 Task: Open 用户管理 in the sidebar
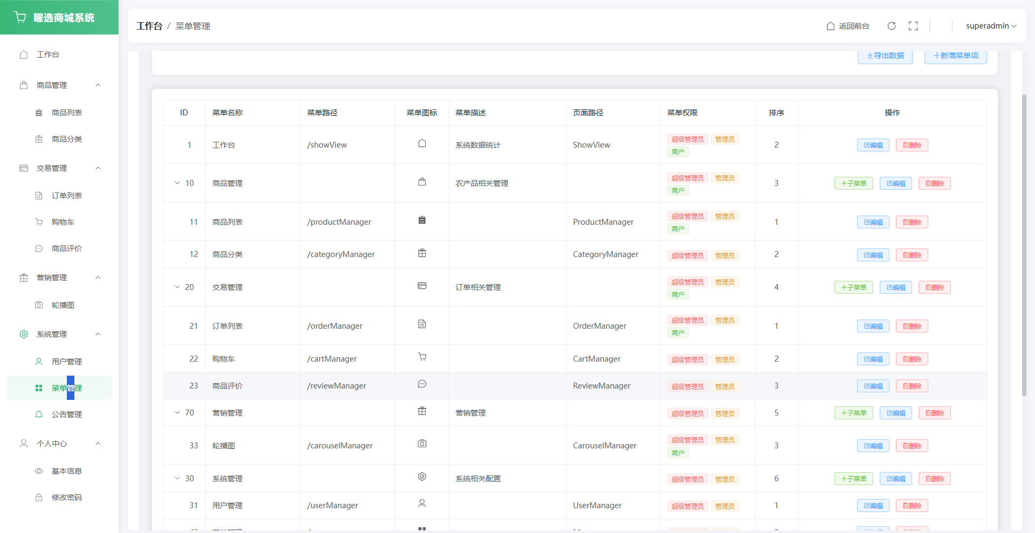[66, 362]
